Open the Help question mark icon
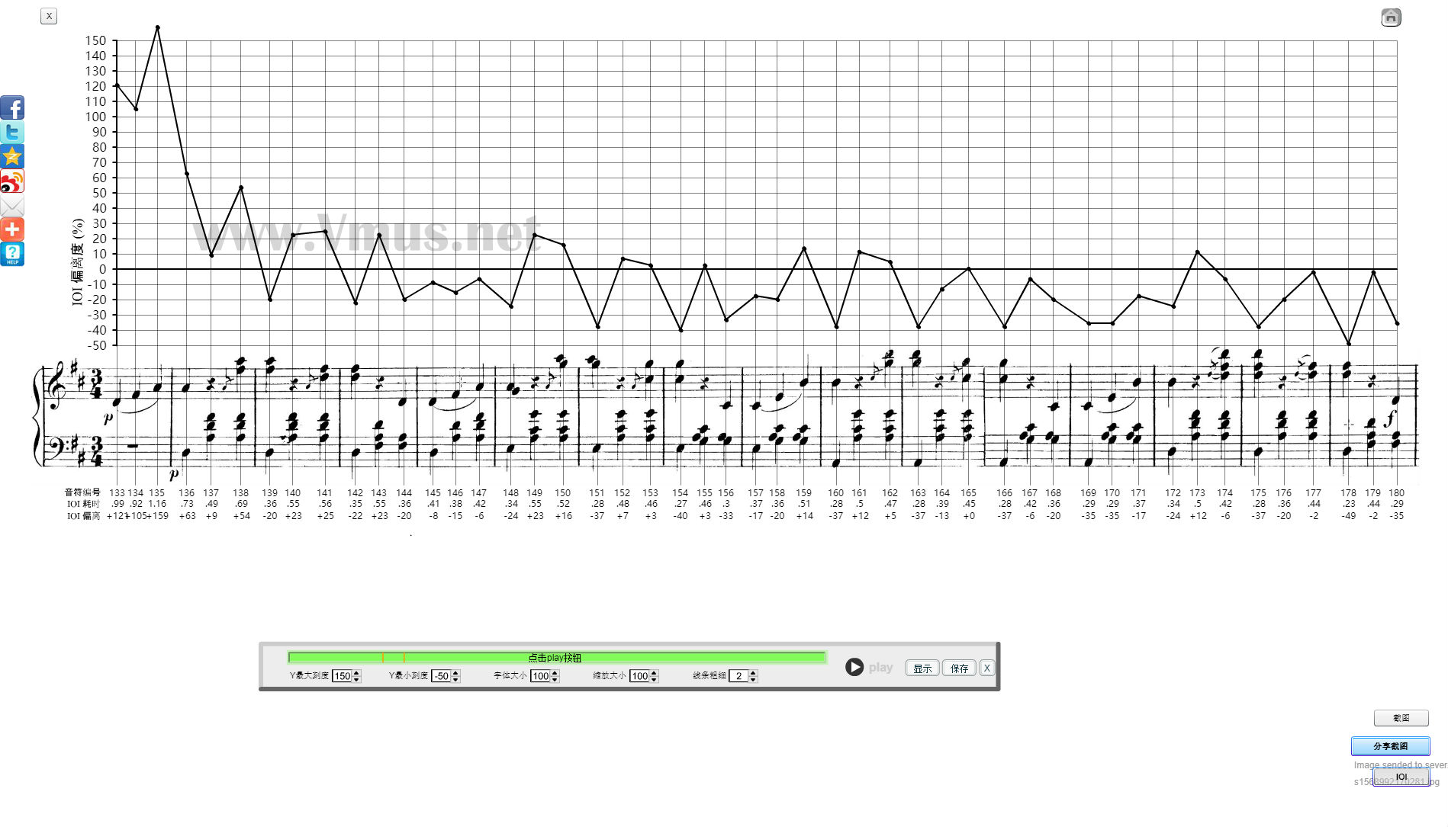This screenshot has width=1448, height=827. point(12,254)
